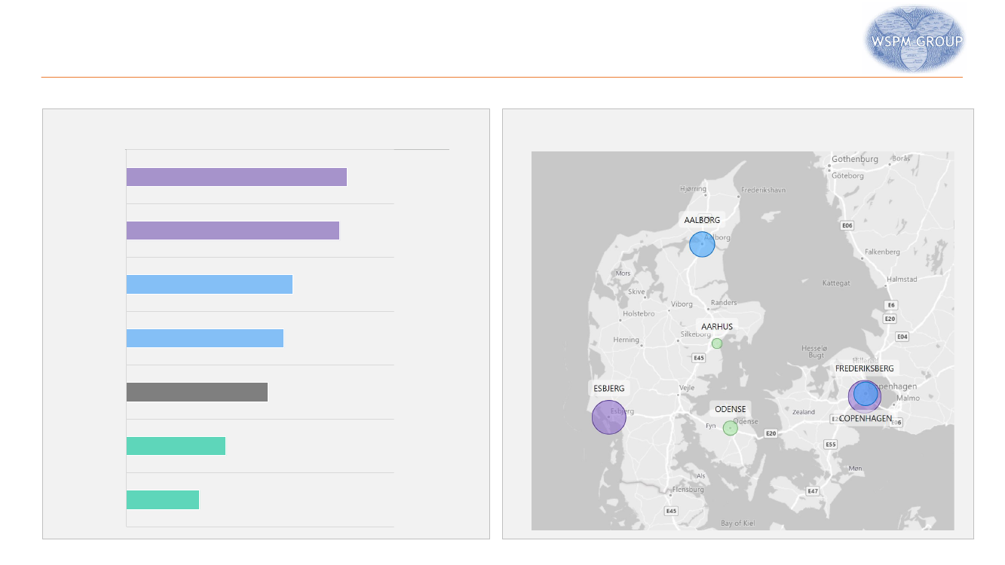The width and height of the screenshot is (1005, 565).
Task: Click the Gothenburg city label on map
Action: click(x=854, y=160)
